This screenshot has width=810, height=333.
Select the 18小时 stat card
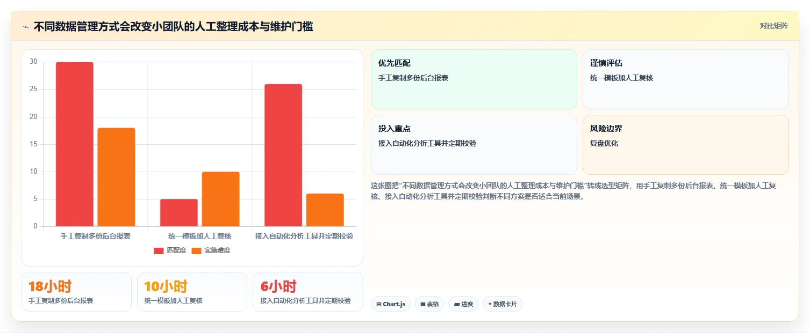point(76,292)
